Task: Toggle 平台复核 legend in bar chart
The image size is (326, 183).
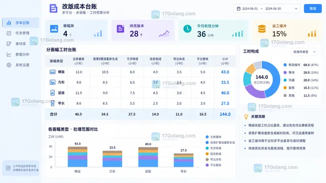Action: pos(213,165)
